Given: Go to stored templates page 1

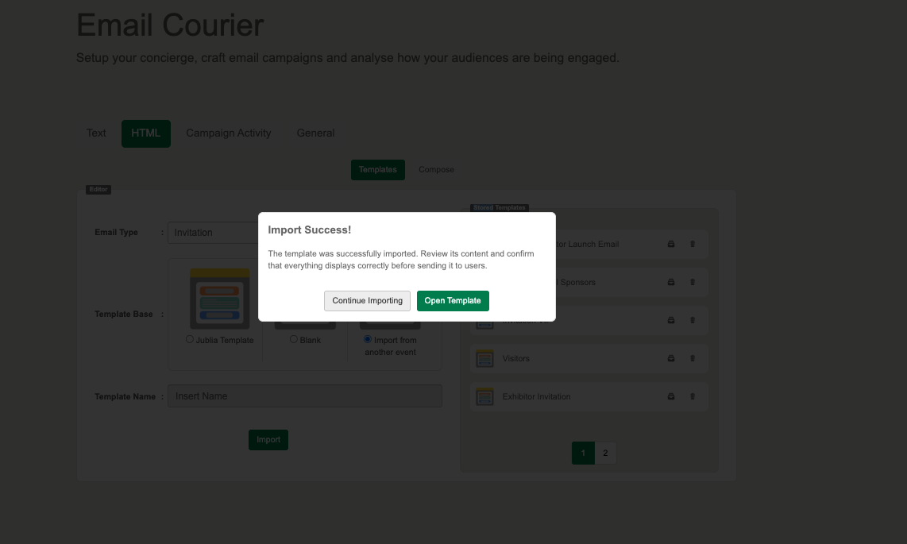Looking at the screenshot, I should [583, 453].
